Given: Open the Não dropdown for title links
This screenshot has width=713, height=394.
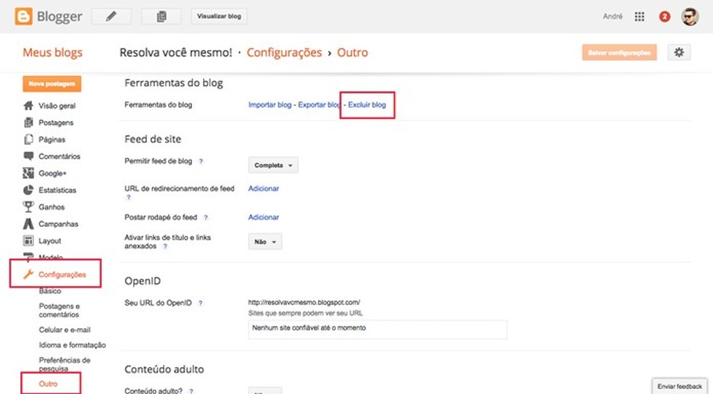Looking at the screenshot, I should point(265,242).
